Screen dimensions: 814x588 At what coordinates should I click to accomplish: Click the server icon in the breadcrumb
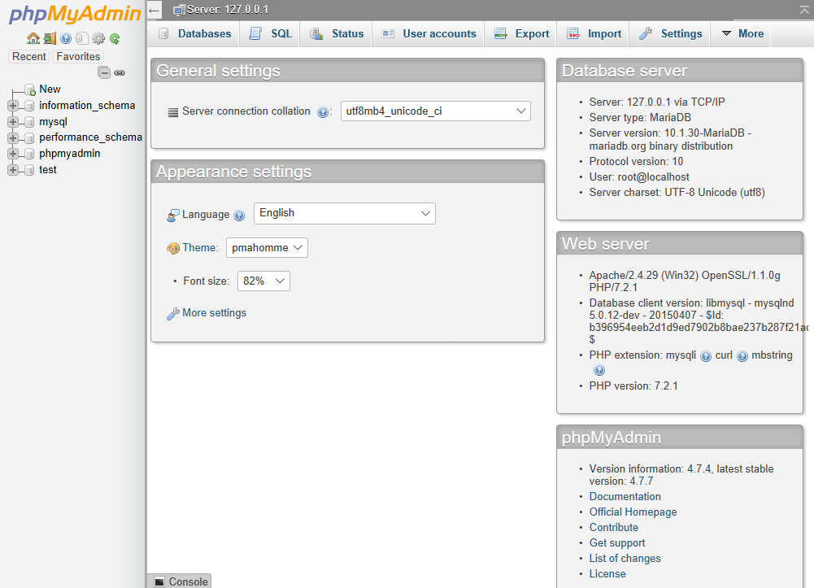point(179,10)
